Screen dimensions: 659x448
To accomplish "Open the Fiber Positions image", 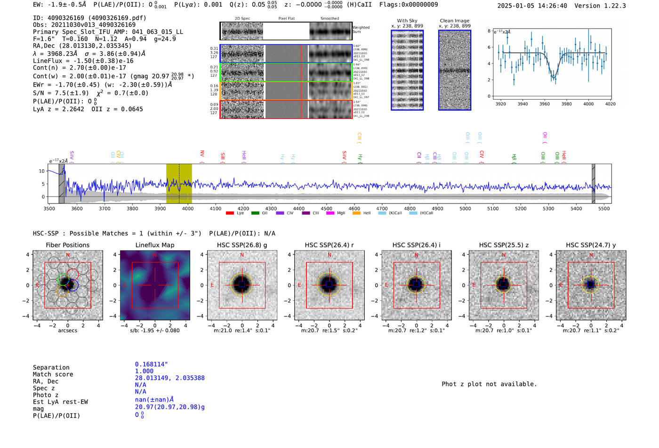I will click(68, 285).
